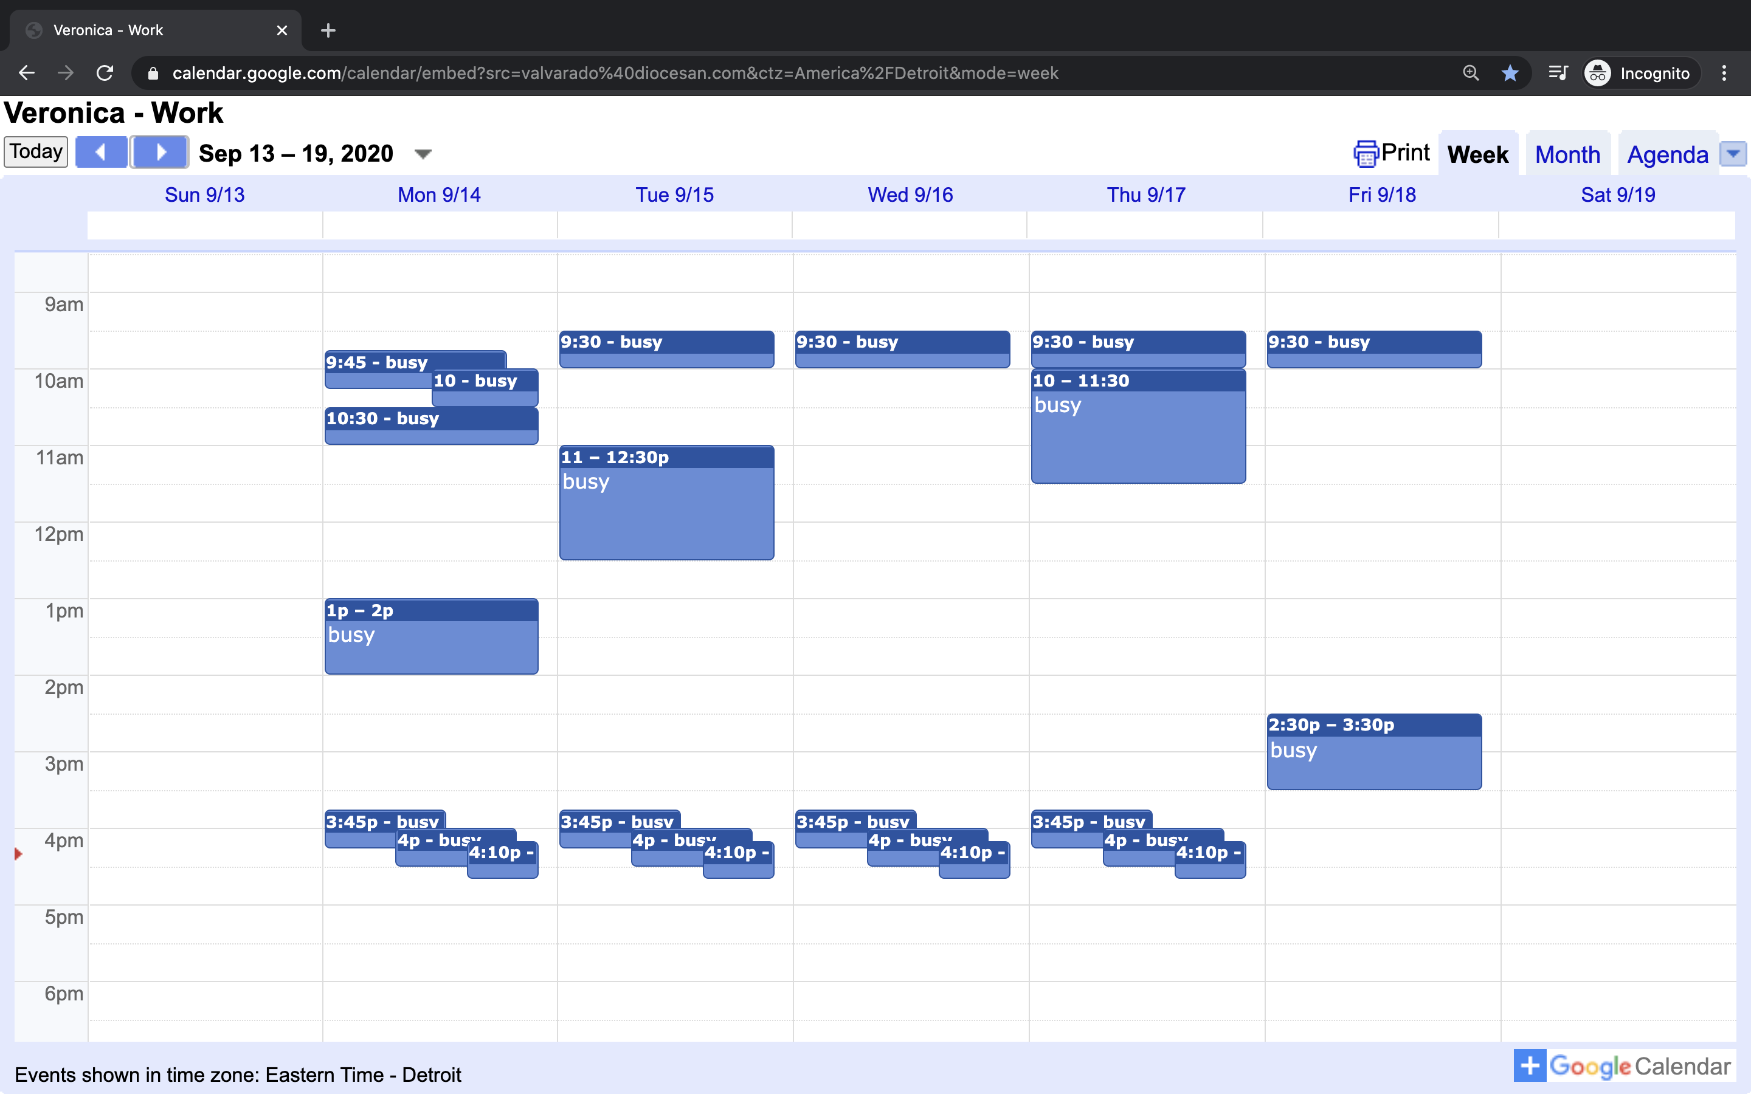Click the previous week arrow button

click(102, 153)
